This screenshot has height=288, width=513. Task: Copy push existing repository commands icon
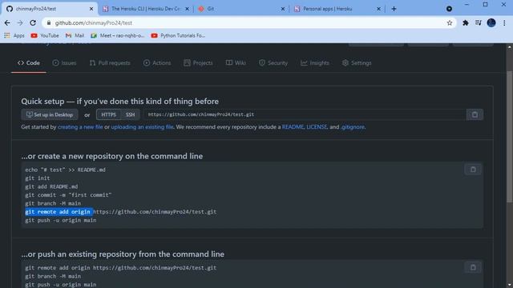(x=473, y=267)
